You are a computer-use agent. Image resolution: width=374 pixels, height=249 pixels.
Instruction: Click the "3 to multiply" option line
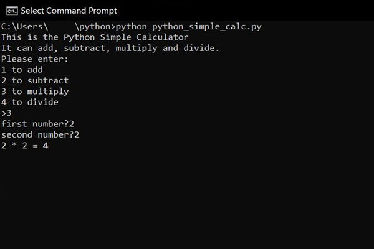tap(35, 92)
